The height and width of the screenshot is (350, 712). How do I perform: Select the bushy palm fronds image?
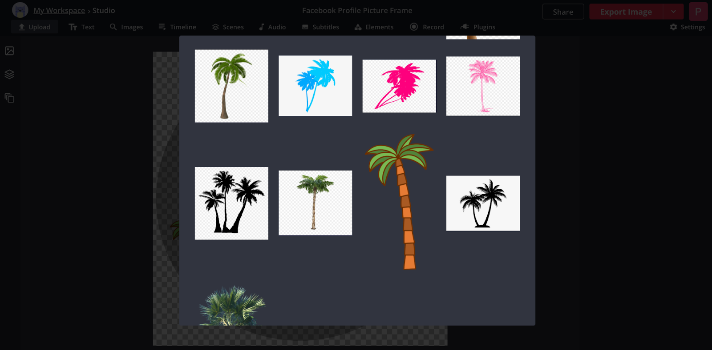[x=231, y=306]
